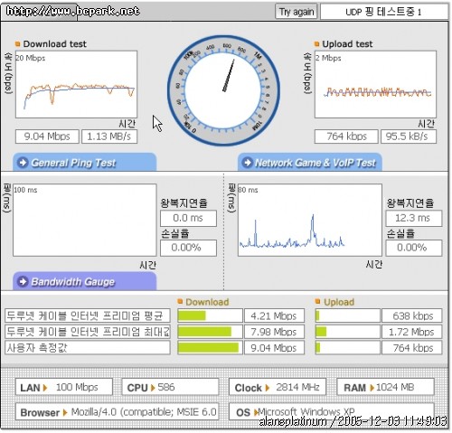Click the Try again button
Image resolution: width=452 pixels, height=433 pixels.
tap(296, 12)
